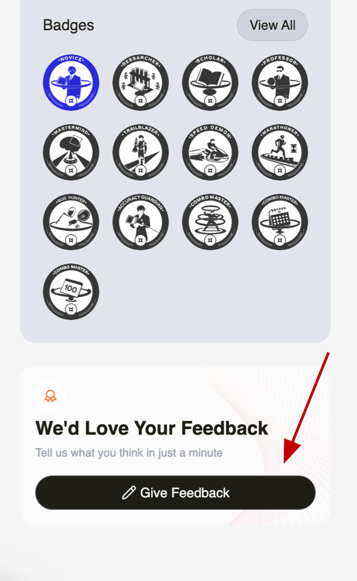
Task: Click the "We'd Love Your Feedback" heading
Action: [x=152, y=428]
